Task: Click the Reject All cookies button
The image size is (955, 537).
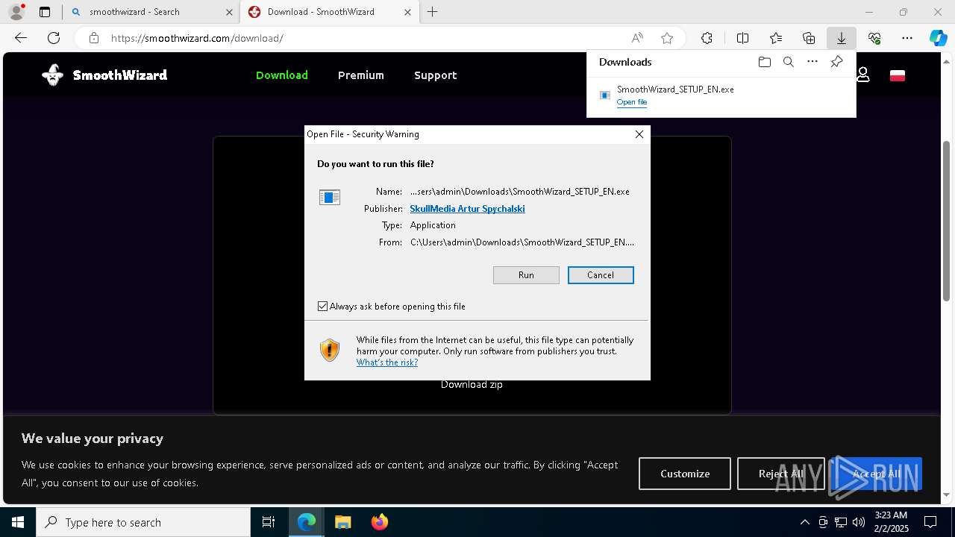Action: click(781, 474)
